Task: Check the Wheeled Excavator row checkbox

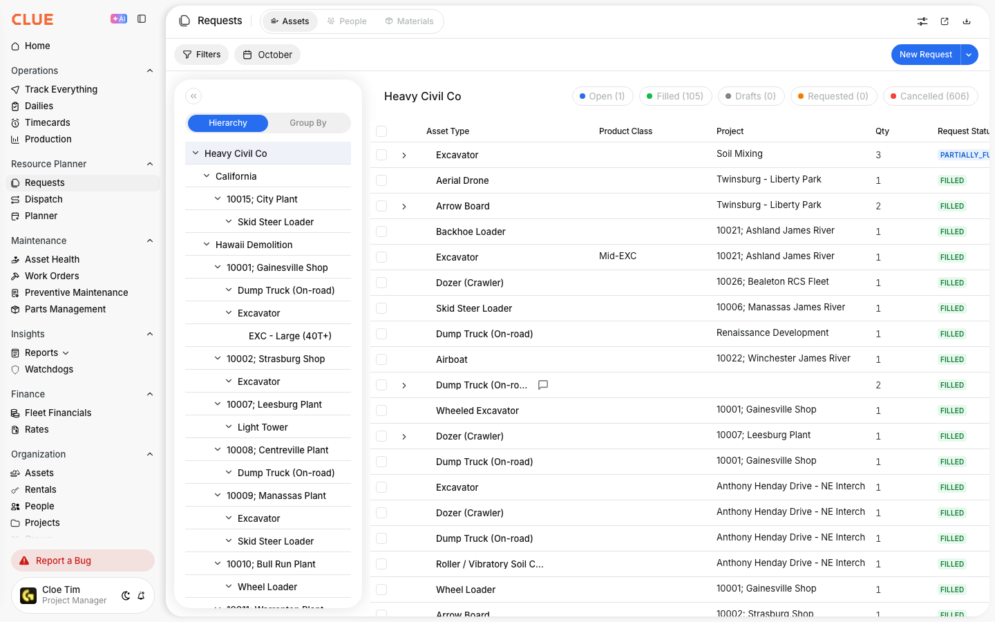Action: pyautogui.click(x=381, y=411)
